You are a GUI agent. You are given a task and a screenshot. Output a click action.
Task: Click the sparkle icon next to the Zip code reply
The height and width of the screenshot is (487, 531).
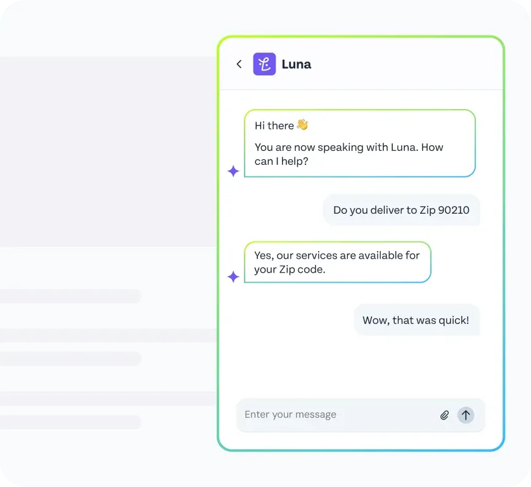coord(233,276)
